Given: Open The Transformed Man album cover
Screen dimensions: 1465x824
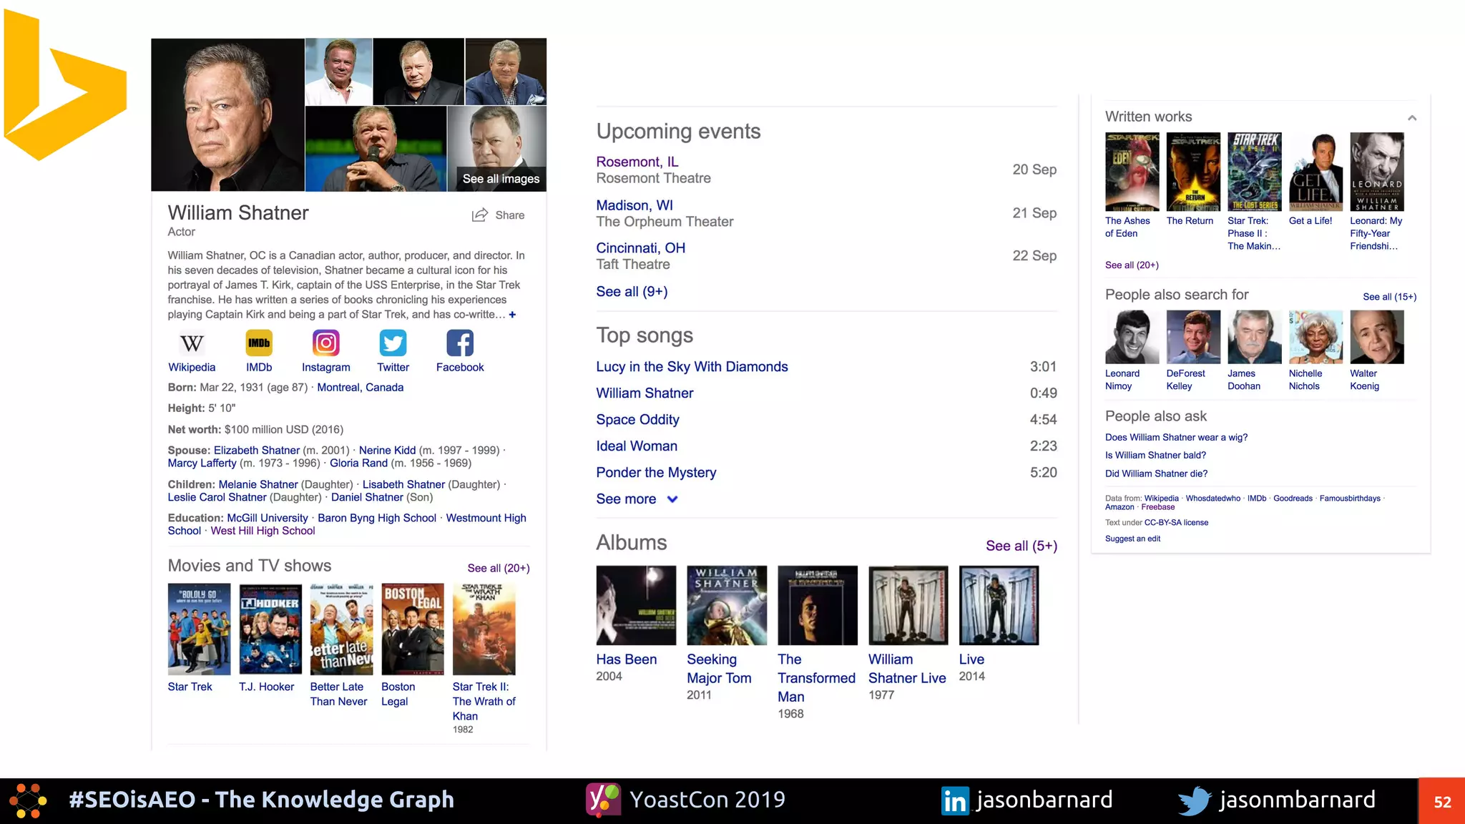Looking at the screenshot, I should [818, 605].
